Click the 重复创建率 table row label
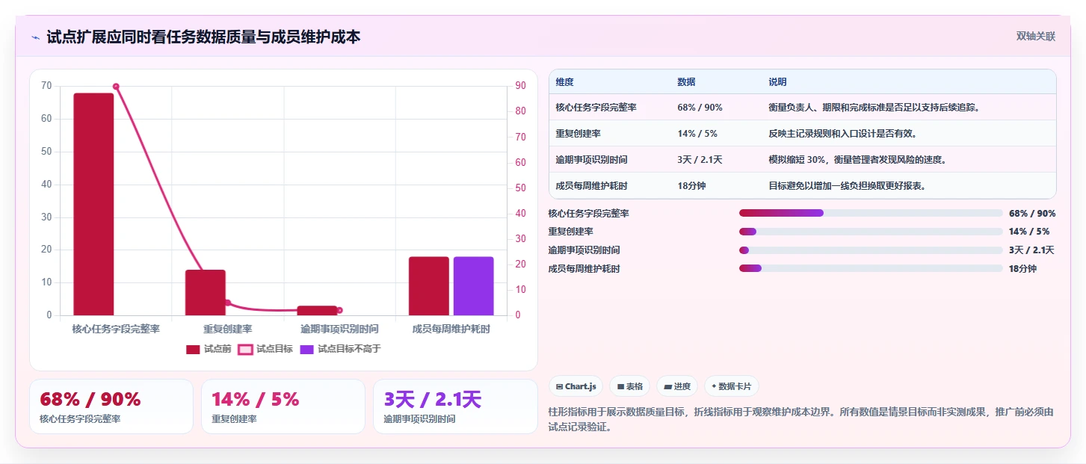This screenshot has height=464, width=1086. click(579, 134)
